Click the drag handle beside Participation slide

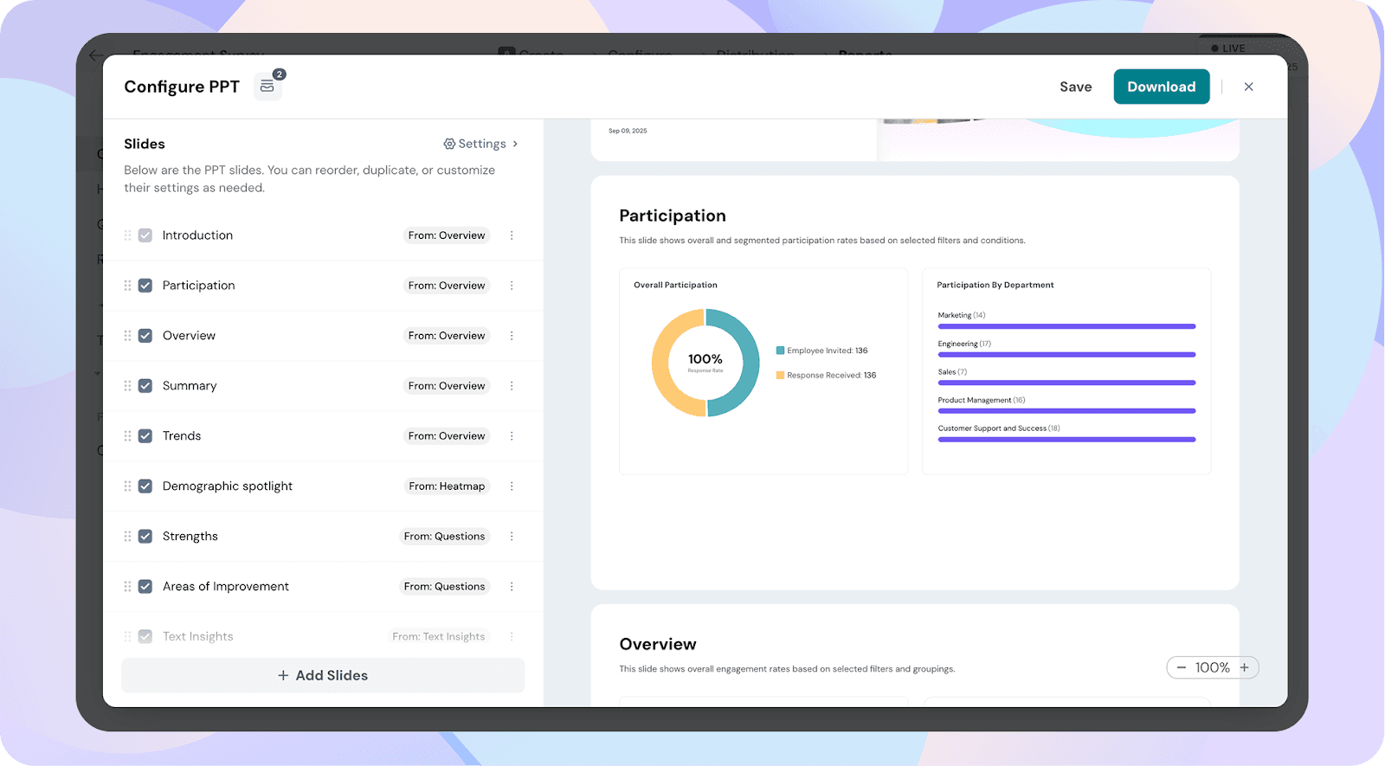point(127,286)
